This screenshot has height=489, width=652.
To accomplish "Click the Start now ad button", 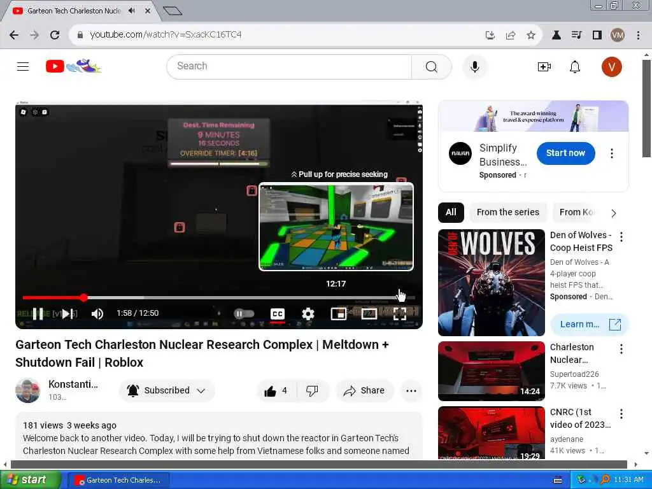I will pyautogui.click(x=565, y=153).
